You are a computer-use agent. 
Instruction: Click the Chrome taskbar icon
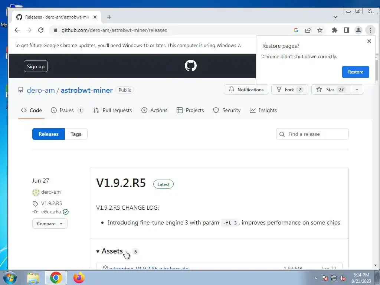(x=56, y=278)
